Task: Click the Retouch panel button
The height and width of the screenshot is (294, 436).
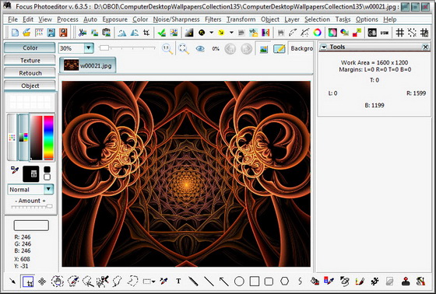Action: click(30, 73)
